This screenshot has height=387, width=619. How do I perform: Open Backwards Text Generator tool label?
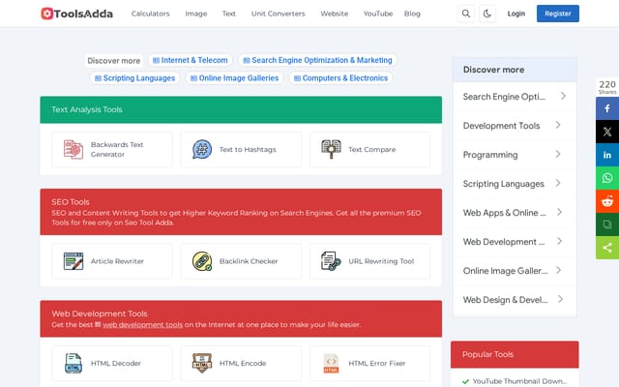117,149
